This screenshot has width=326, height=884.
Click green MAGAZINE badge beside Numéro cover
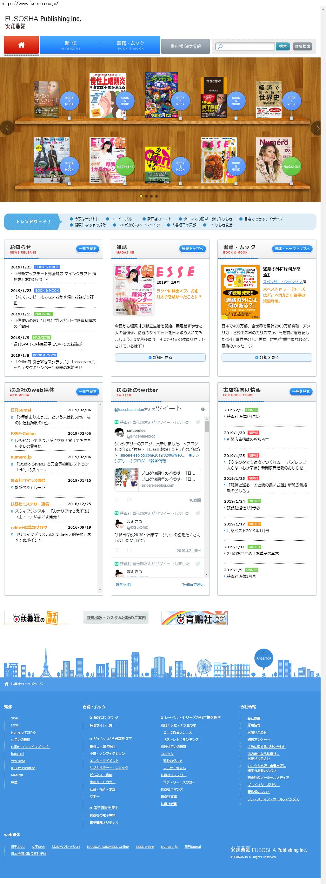(x=292, y=167)
